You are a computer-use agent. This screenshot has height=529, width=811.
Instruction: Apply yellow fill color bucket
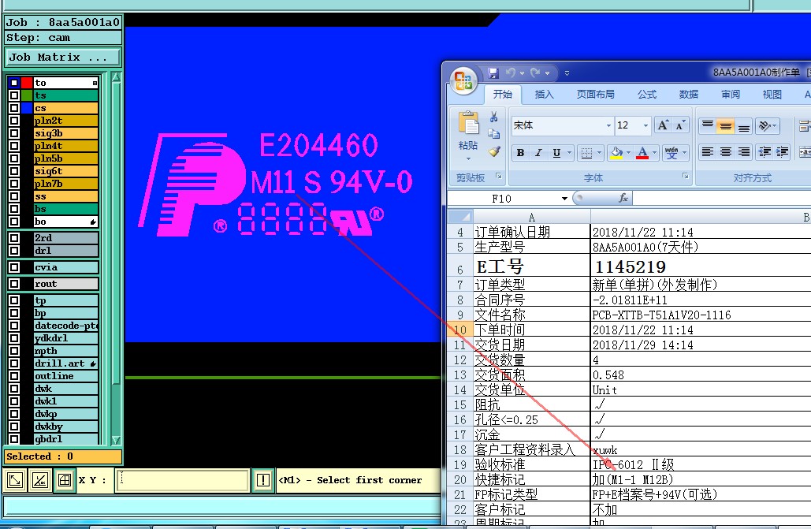(616, 153)
